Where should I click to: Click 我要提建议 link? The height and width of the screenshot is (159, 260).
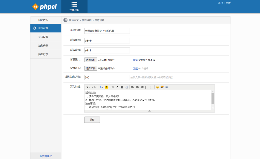tap(46, 156)
